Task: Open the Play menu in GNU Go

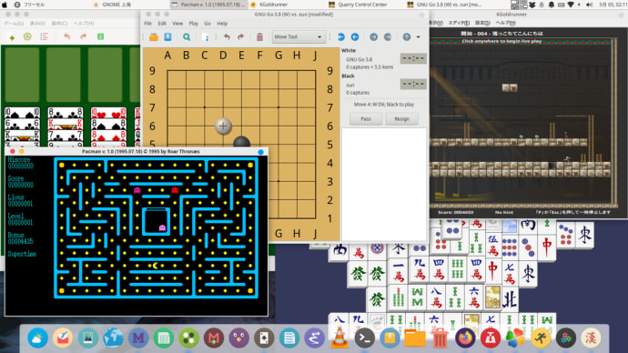Action: (x=194, y=24)
